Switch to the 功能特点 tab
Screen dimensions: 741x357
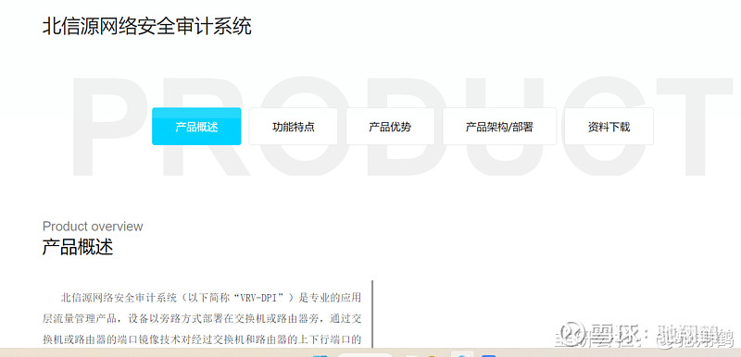(294, 127)
